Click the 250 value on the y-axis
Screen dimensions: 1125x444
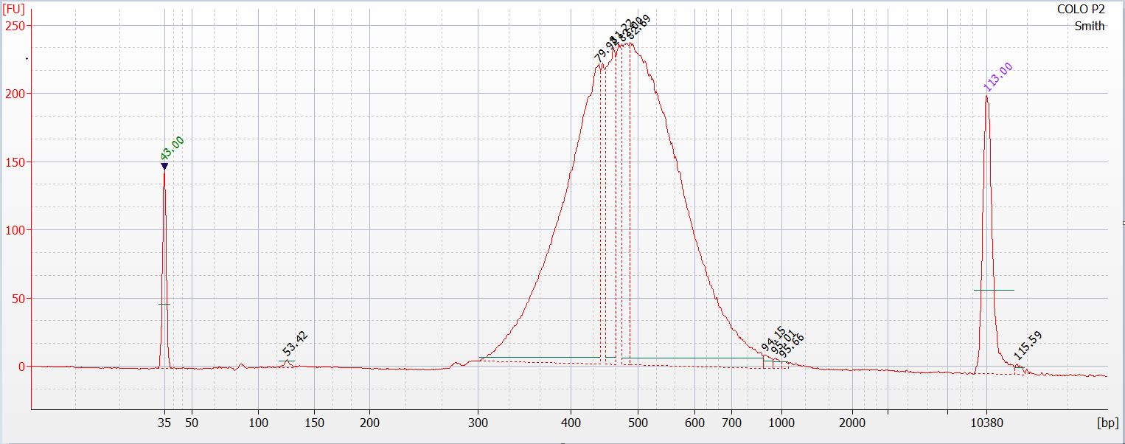[x=15, y=26]
